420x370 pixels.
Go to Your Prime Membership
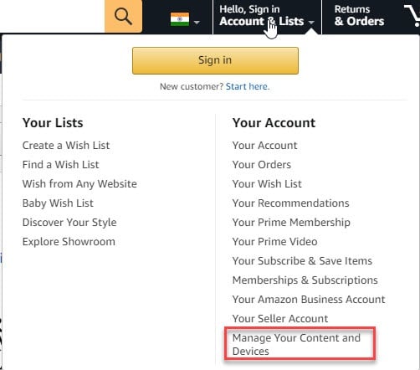[x=291, y=223]
